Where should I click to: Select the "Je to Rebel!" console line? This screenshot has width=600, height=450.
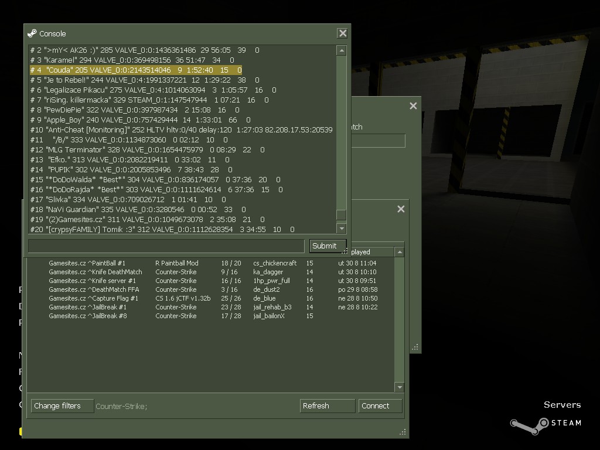pyautogui.click(x=145, y=80)
